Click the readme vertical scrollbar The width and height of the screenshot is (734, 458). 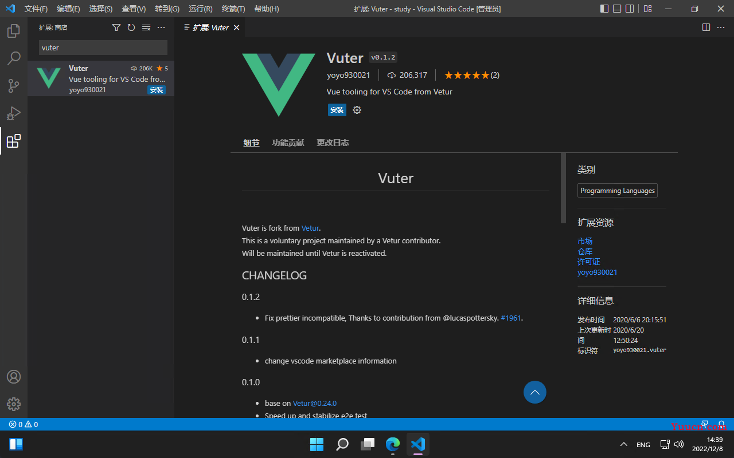pyautogui.click(x=563, y=188)
